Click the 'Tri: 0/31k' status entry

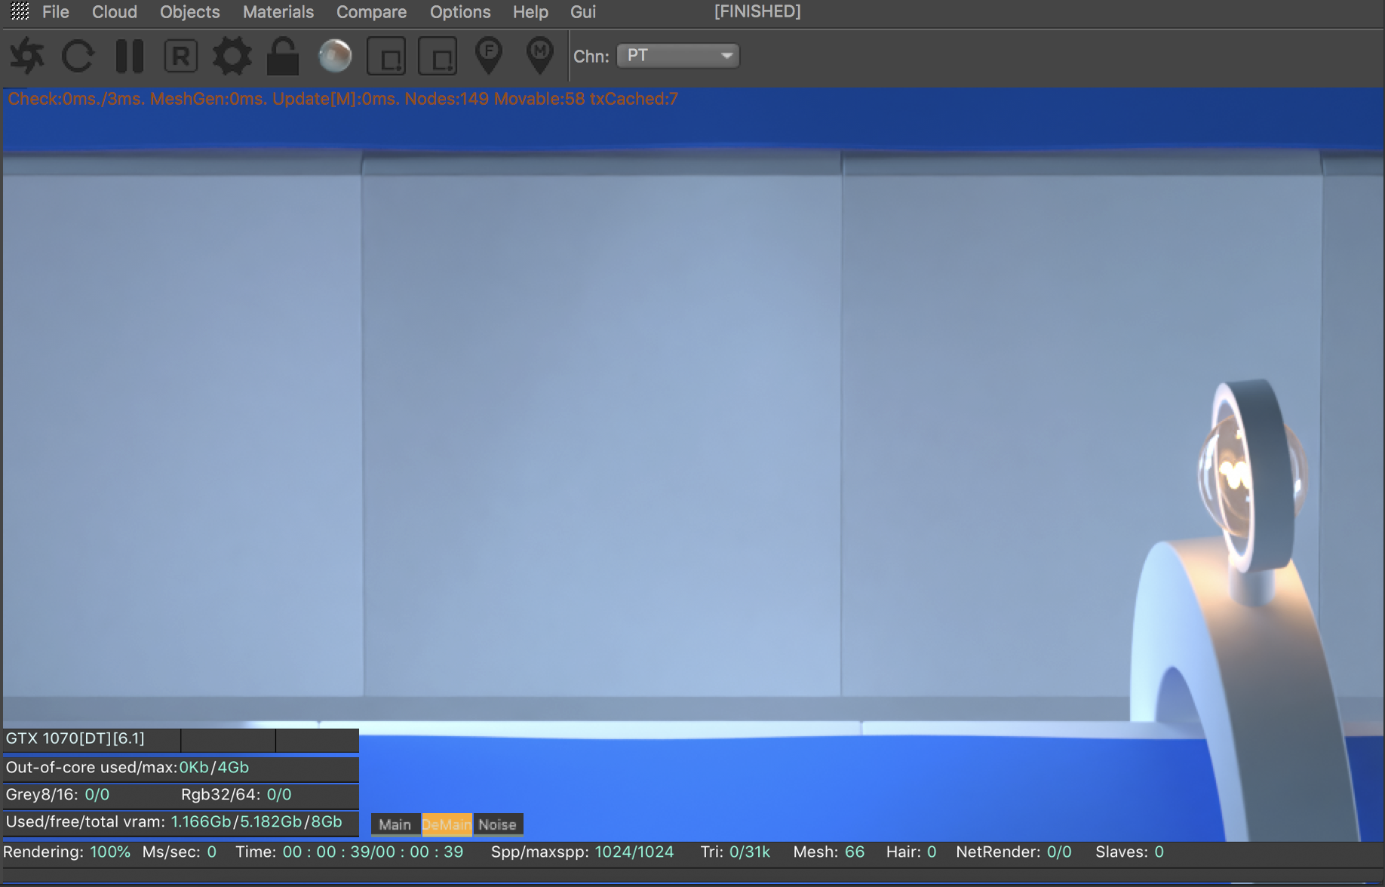[x=735, y=852]
